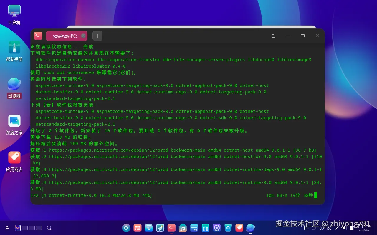
Task: Open the control center gear in dock
Action: pyautogui.click(x=217, y=228)
